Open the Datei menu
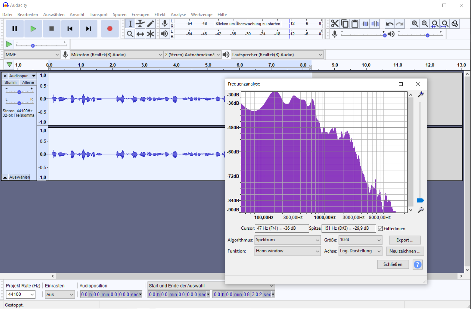Screen dimensions: 471x309 pyautogui.click(x=7, y=14)
